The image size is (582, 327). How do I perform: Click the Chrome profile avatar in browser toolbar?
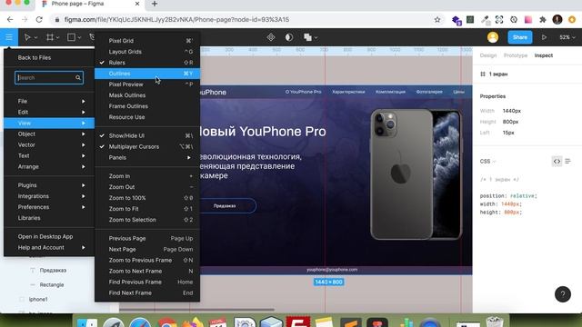coord(557,20)
